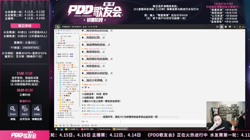Screen dimensions: 250x140
Task: Toggle microphone icon in YY toolbar
Action: 64,125
